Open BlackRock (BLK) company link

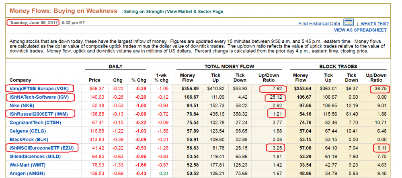pyautogui.click(x=27, y=139)
